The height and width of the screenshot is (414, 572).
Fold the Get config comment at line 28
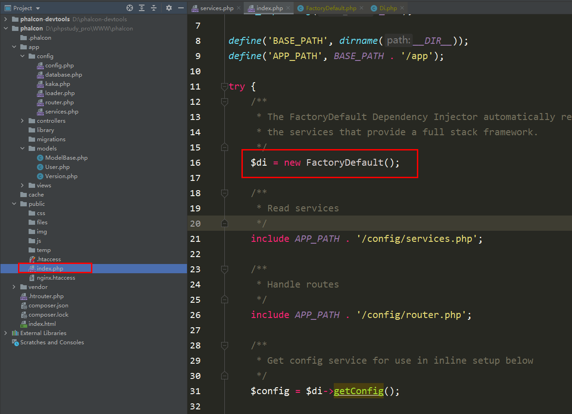pyautogui.click(x=225, y=345)
